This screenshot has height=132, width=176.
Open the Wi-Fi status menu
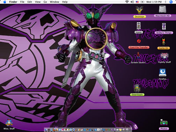127,2
